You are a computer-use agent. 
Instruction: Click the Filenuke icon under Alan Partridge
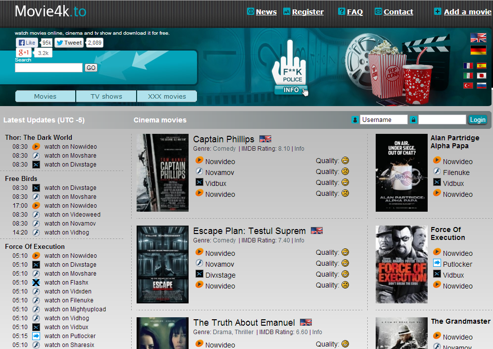tap(437, 172)
